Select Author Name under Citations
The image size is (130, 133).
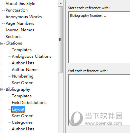click(x=25, y=70)
